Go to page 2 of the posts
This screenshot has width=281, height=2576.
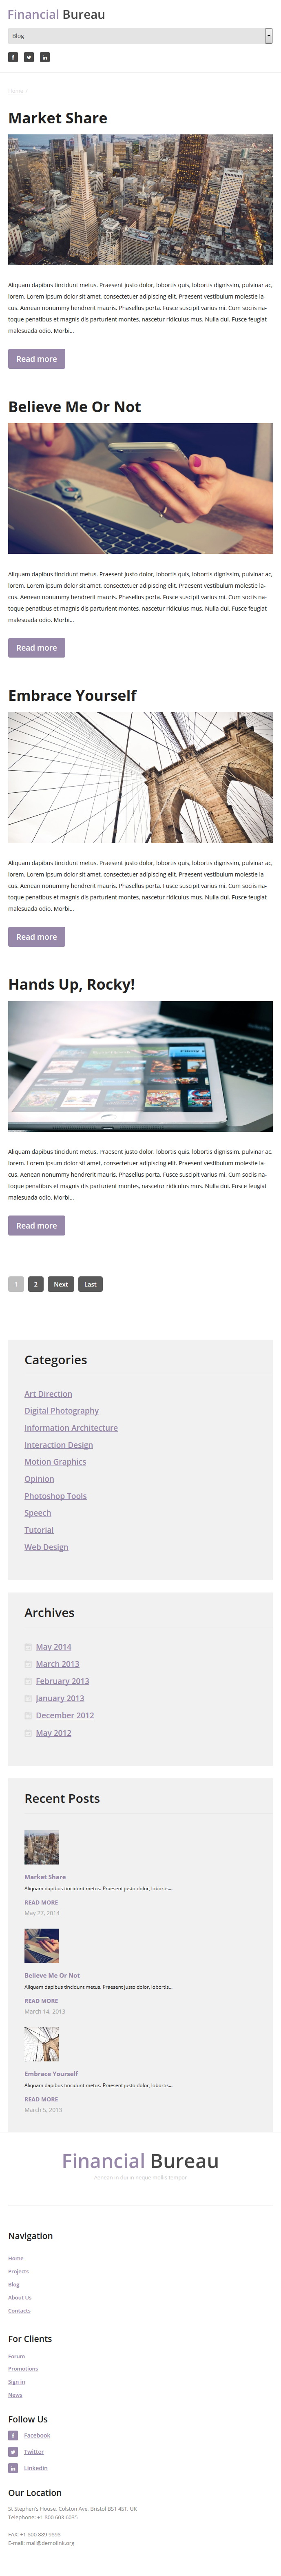[35, 1284]
